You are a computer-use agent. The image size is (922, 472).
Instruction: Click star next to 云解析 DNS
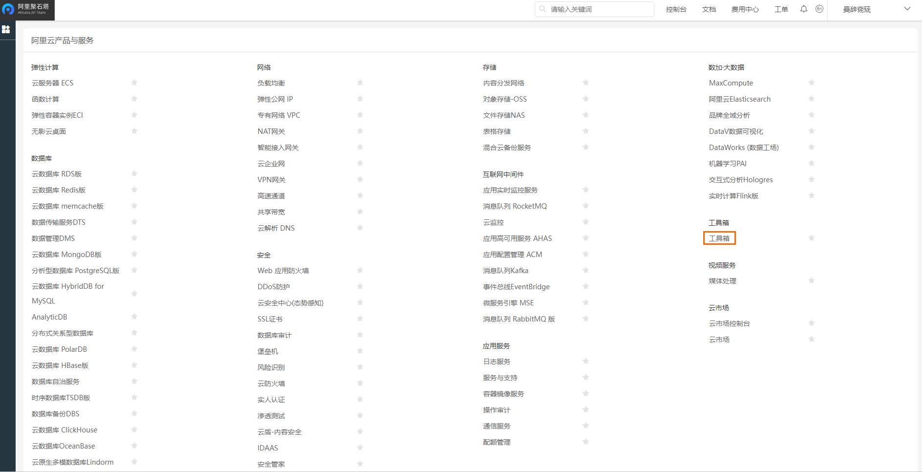tap(360, 228)
